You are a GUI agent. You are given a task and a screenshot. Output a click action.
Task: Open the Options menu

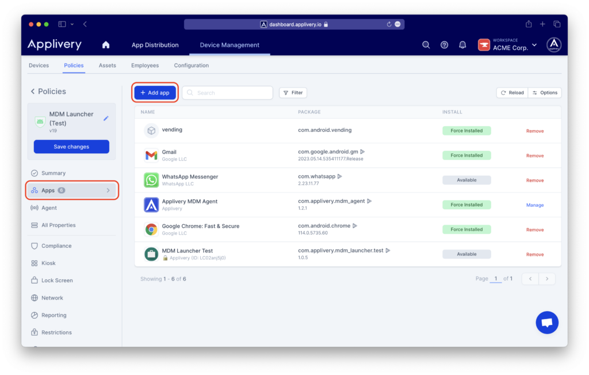(545, 93)
